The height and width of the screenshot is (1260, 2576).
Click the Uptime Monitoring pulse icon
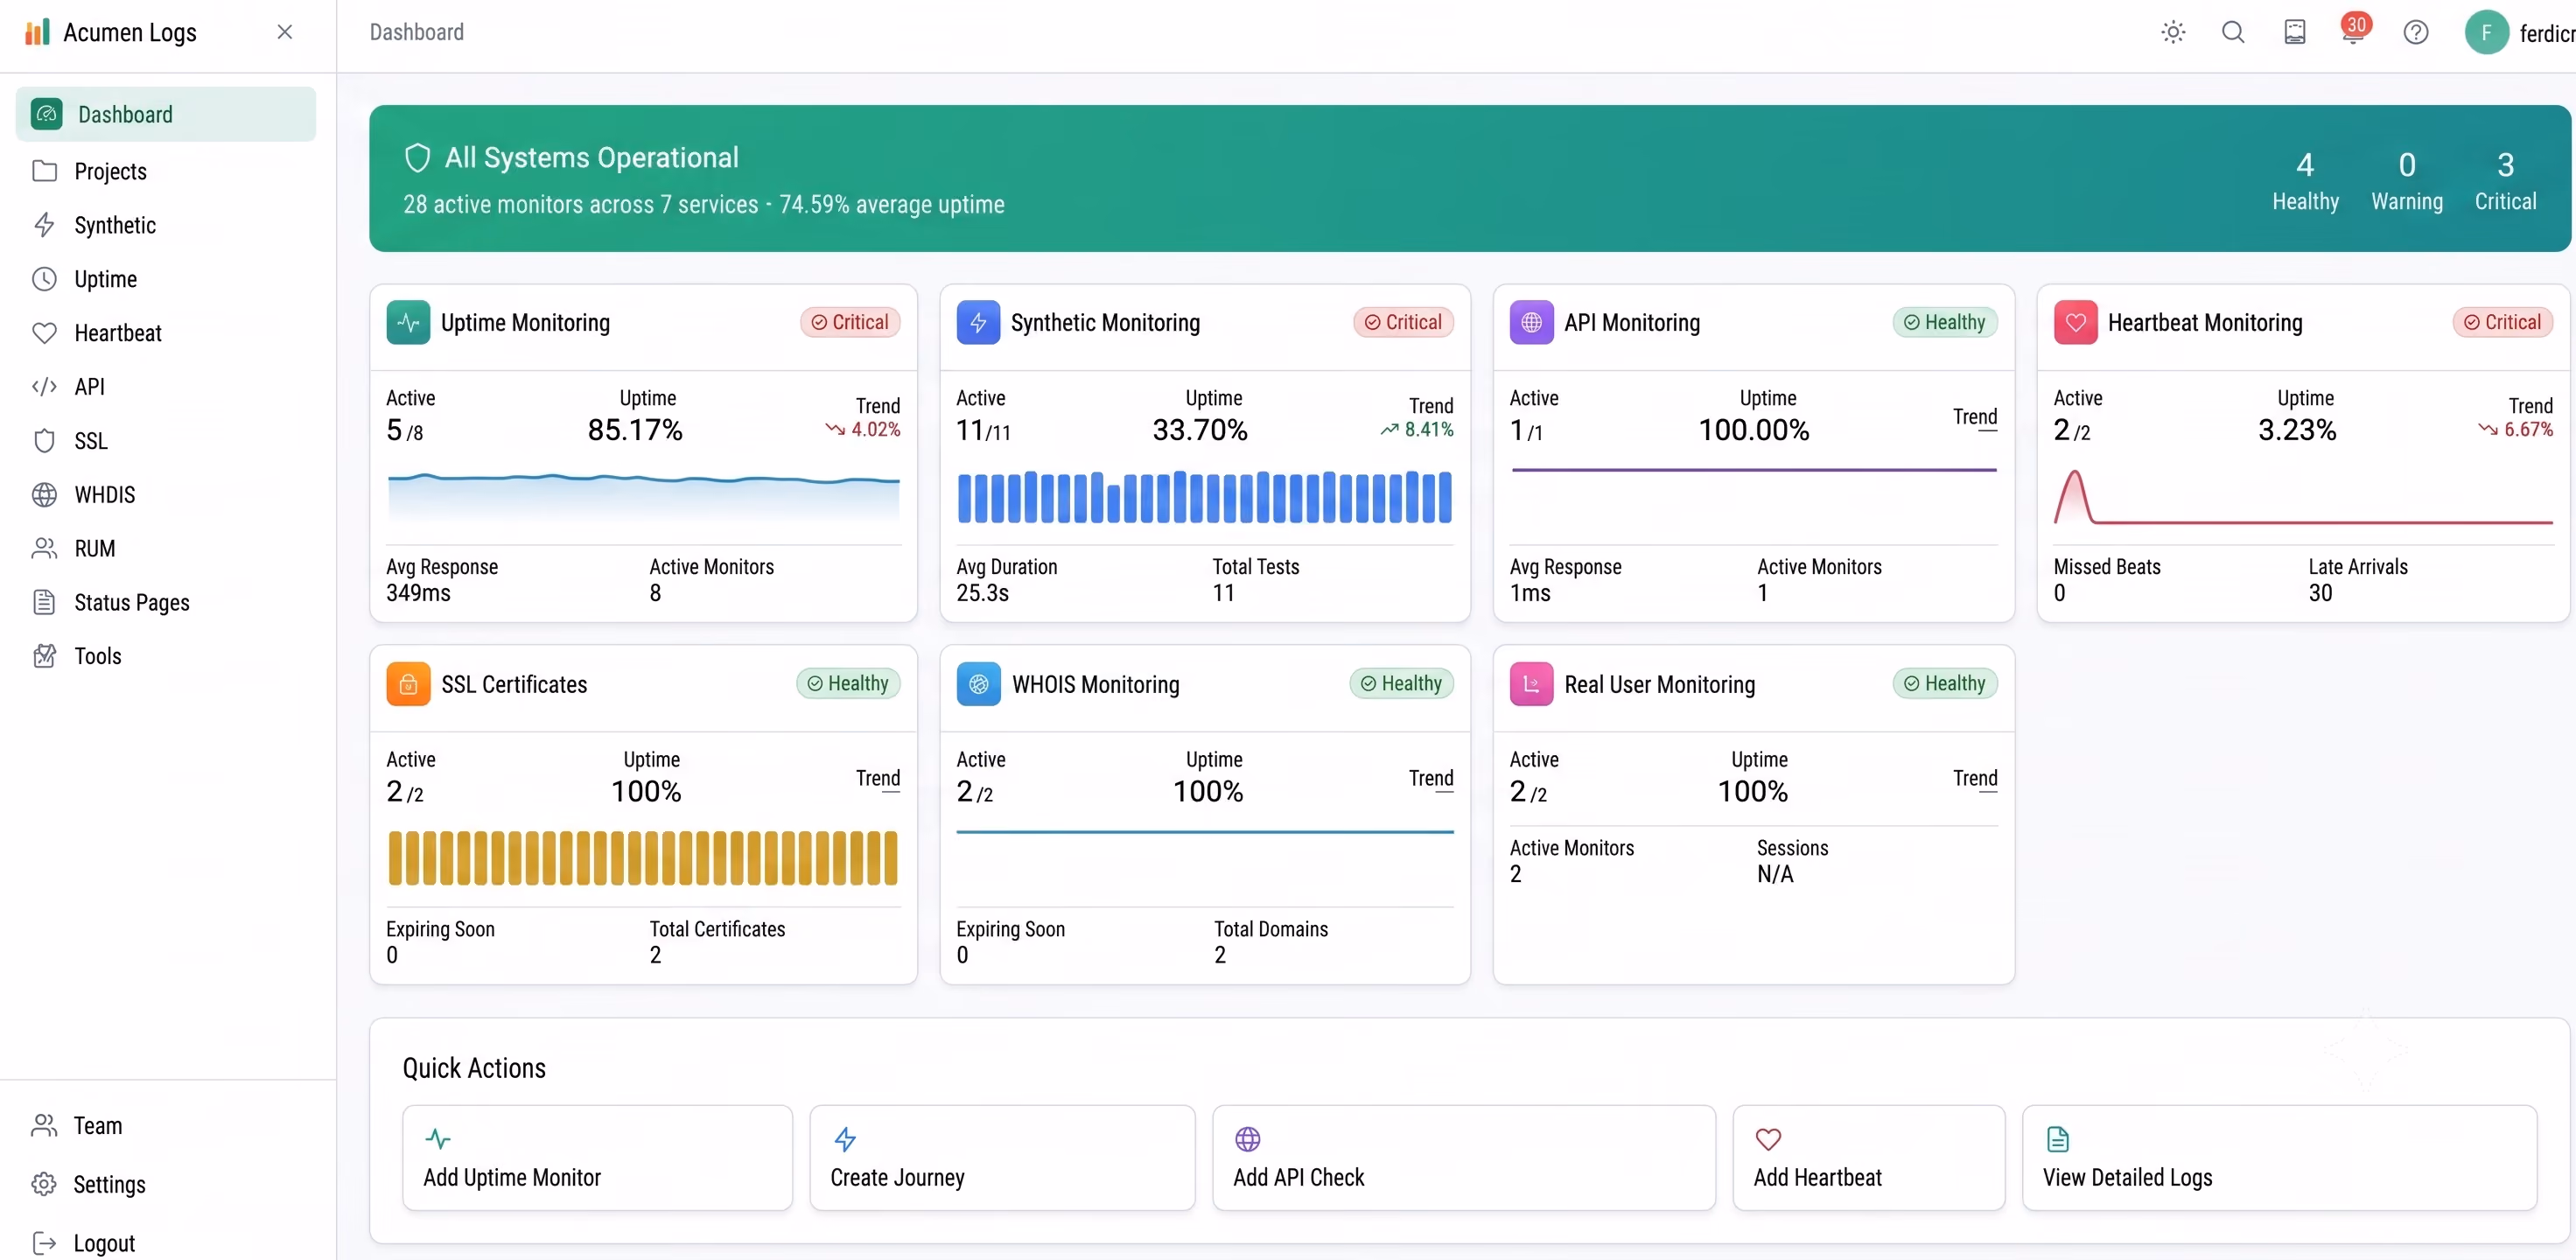click(x=408, y=322)
